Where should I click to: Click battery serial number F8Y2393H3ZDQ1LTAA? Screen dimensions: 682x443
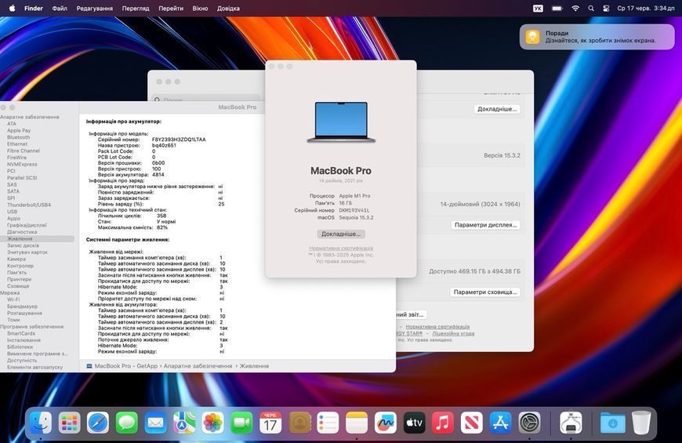tap(179, 140)
